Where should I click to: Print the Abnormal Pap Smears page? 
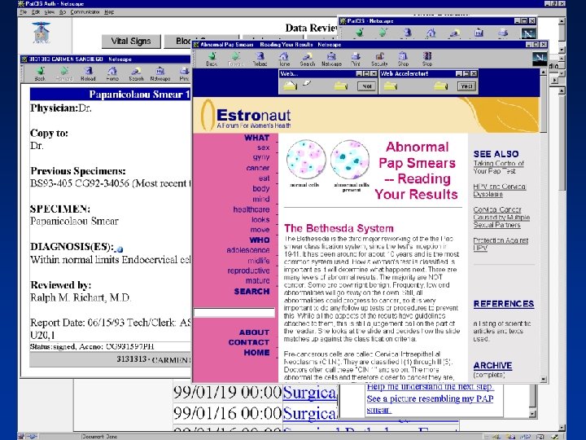356,59
